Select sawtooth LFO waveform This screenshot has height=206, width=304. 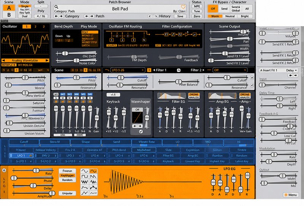point(93,176)
